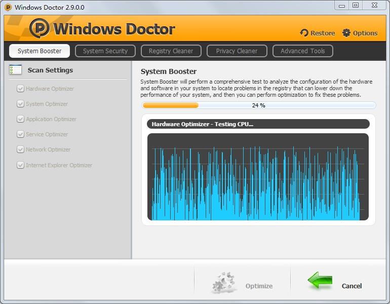390x304 pixels.
Task: Open the System Security tab
Action: tap(105, 51)
